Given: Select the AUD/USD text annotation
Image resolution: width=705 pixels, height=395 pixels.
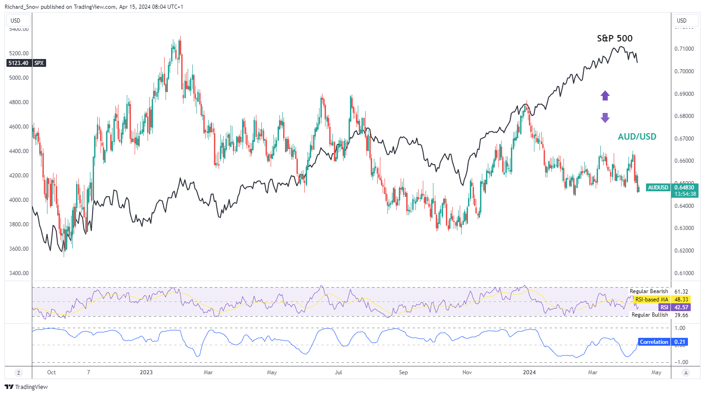Looking at the screenshot, I should [637, 137].
